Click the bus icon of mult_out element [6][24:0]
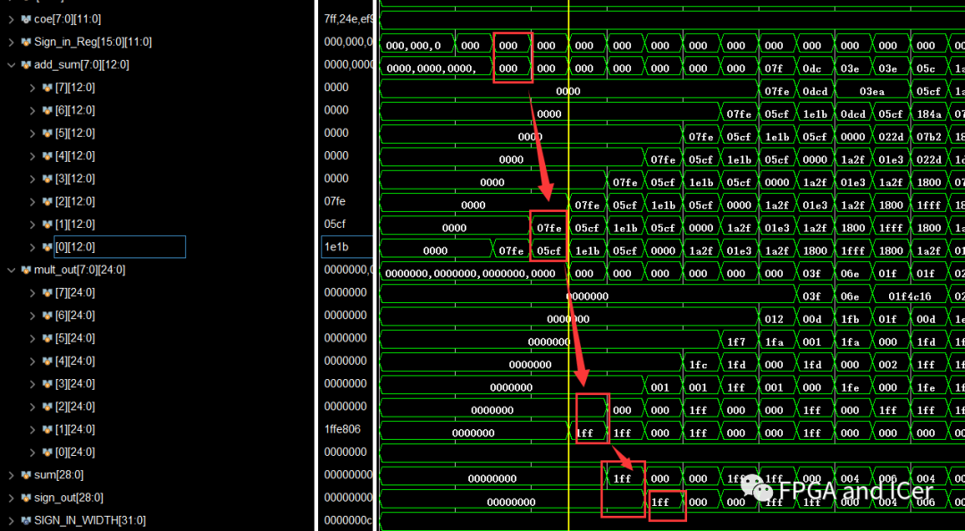Viewport: 965px width, 531px height. pos(47,316)
